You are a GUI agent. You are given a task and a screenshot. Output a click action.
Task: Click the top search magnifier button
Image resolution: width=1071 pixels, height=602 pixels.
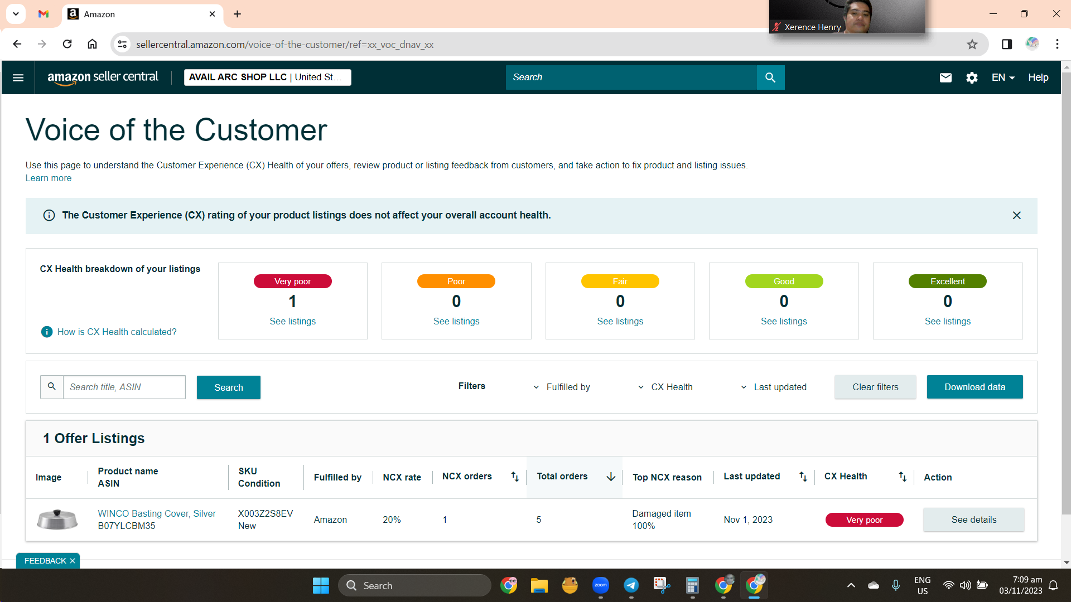pyautogui.click(x=770, y=77)
